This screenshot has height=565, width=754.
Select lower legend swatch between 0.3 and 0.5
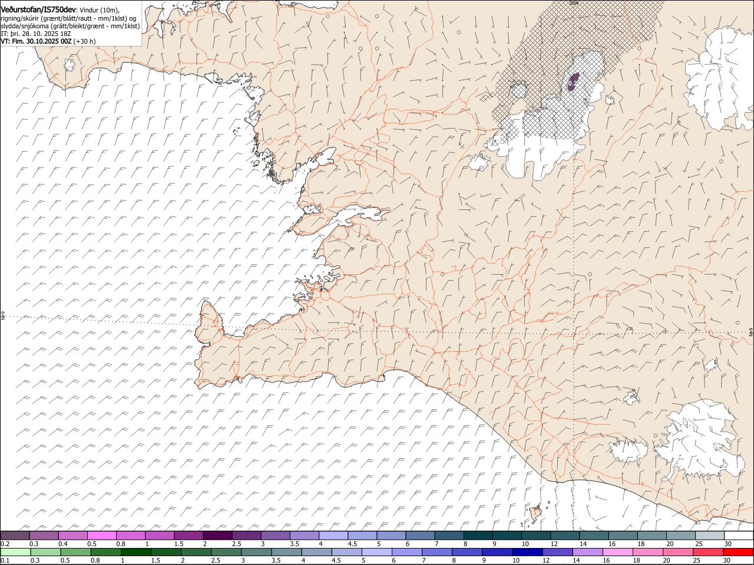[45, 552]
